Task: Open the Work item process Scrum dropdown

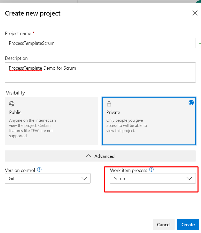Action: pos(153,178)
